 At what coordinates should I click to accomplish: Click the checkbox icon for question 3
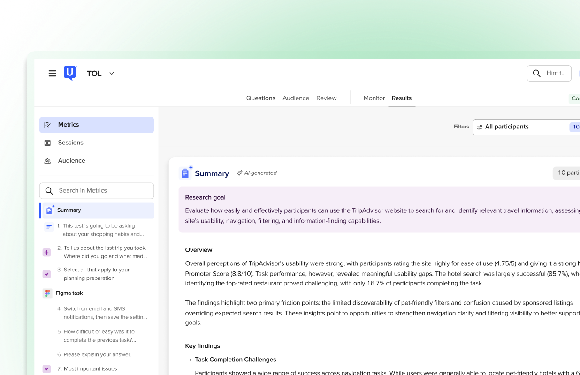(x=47, y=274)
